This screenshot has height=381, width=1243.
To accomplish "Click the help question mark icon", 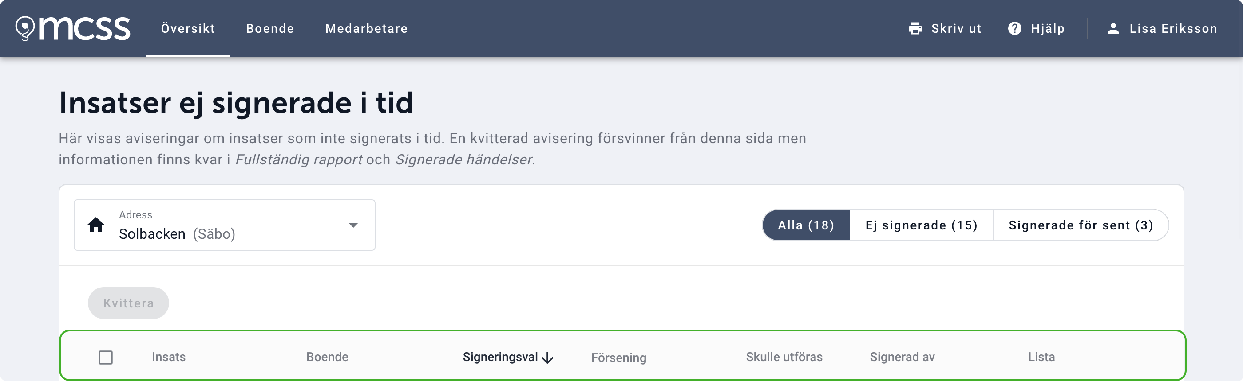I will point(1014,28).
